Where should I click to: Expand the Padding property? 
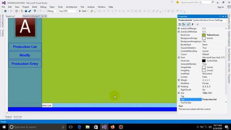click(179, 87)
